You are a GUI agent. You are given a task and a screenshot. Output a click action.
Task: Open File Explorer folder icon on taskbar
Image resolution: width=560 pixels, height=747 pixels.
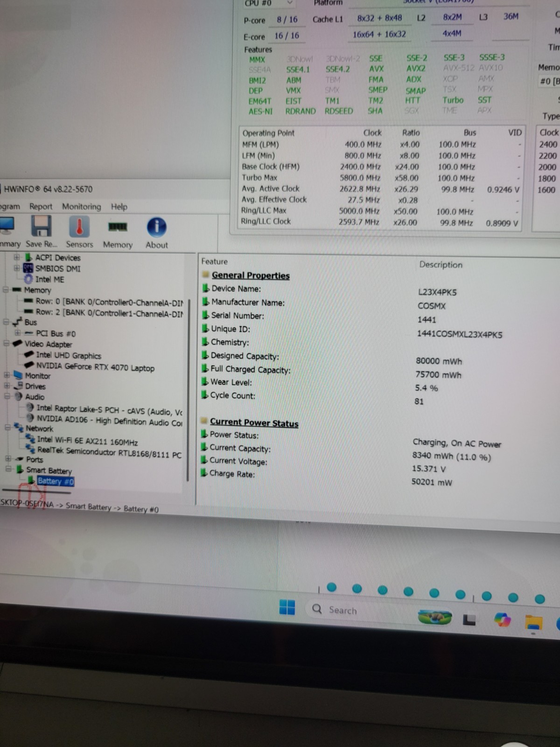click(x=533, y=622)
